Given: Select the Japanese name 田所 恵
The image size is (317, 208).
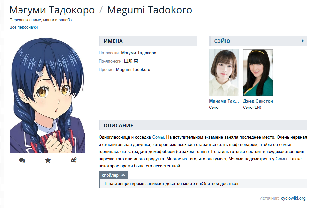Looking at the screenshot, I should point(131,61).
